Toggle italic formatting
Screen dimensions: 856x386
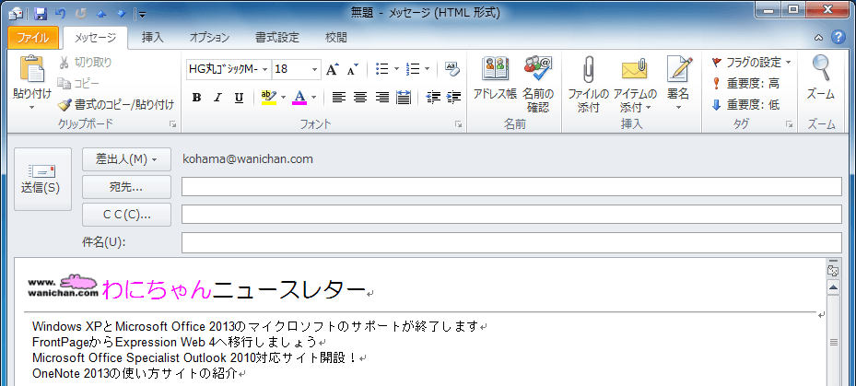pyautogui.click(x=217, y=98)
